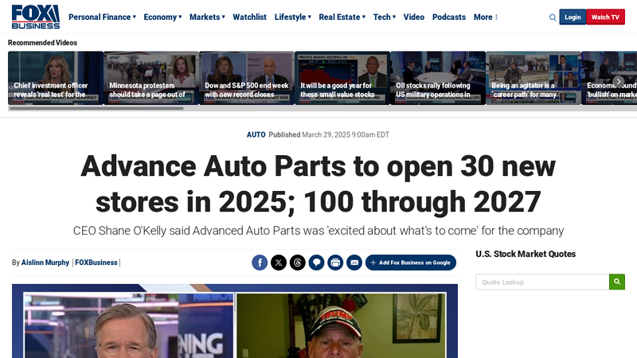The image size is (637, 358).
Task: Open the More navigation menu
Action: [x=486, y=17]
